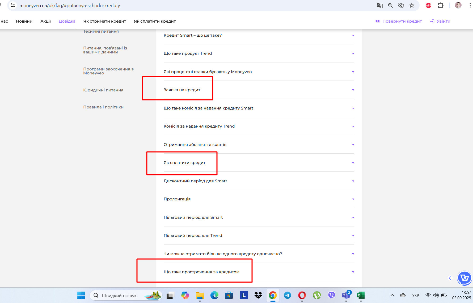Open 'Як сплатити кредит' top navigation item
Viewport: 473px width, 303px height.
(x=155, y=21)
